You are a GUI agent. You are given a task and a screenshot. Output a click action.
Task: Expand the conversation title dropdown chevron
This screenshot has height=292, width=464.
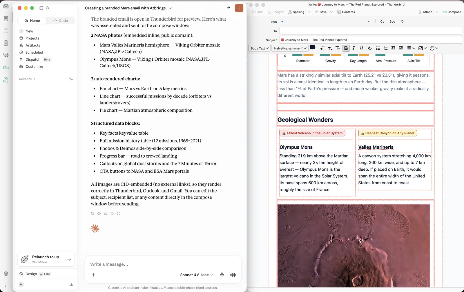click(170, 8)
